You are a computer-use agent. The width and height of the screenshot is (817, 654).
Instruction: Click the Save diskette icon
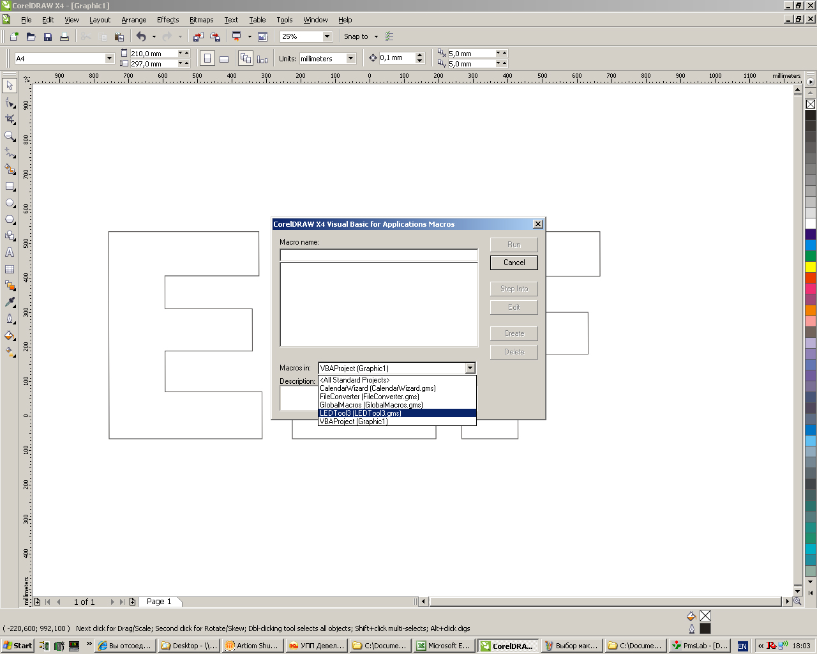[x=47, y=36]
